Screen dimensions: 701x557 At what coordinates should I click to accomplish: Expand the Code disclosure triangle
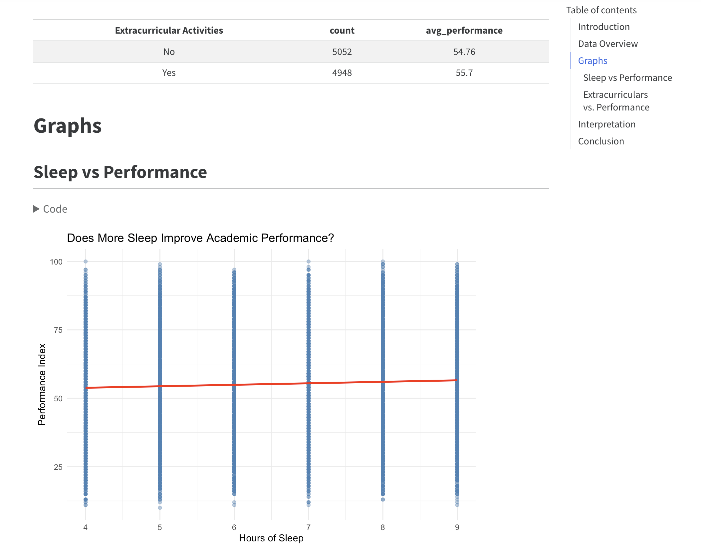[x=36, y=209]
